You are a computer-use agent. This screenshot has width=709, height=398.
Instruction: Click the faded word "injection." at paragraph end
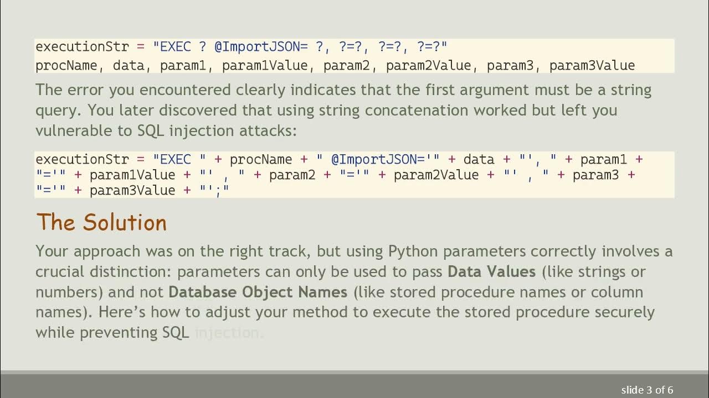coord(228,333)
